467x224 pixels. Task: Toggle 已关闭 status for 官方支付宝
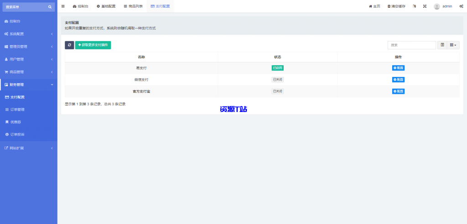click(278, 92)
